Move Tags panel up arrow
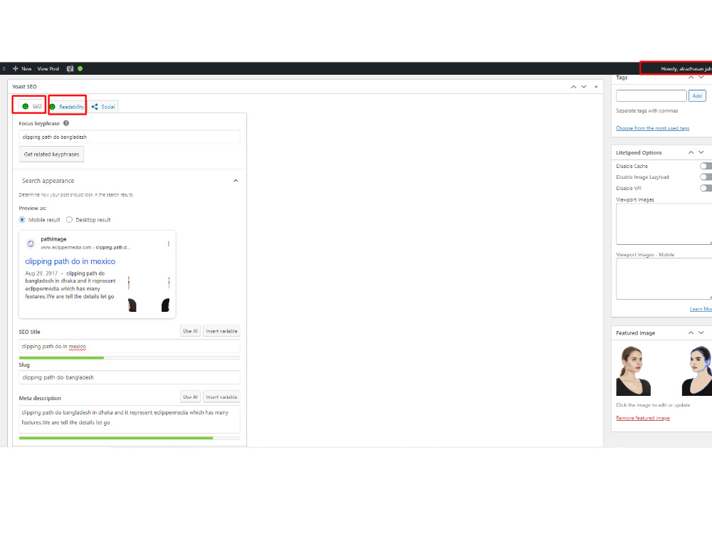 click(691, 78)
